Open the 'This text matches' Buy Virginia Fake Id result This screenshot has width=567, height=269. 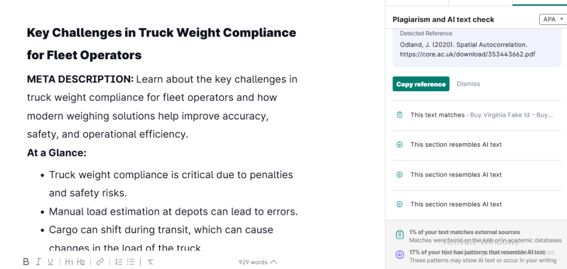[x=481, y=115]
